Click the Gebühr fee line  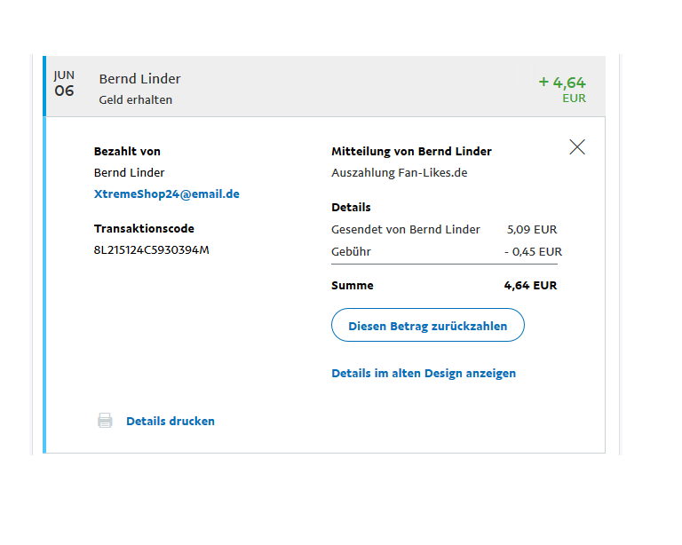coord(444,251)
